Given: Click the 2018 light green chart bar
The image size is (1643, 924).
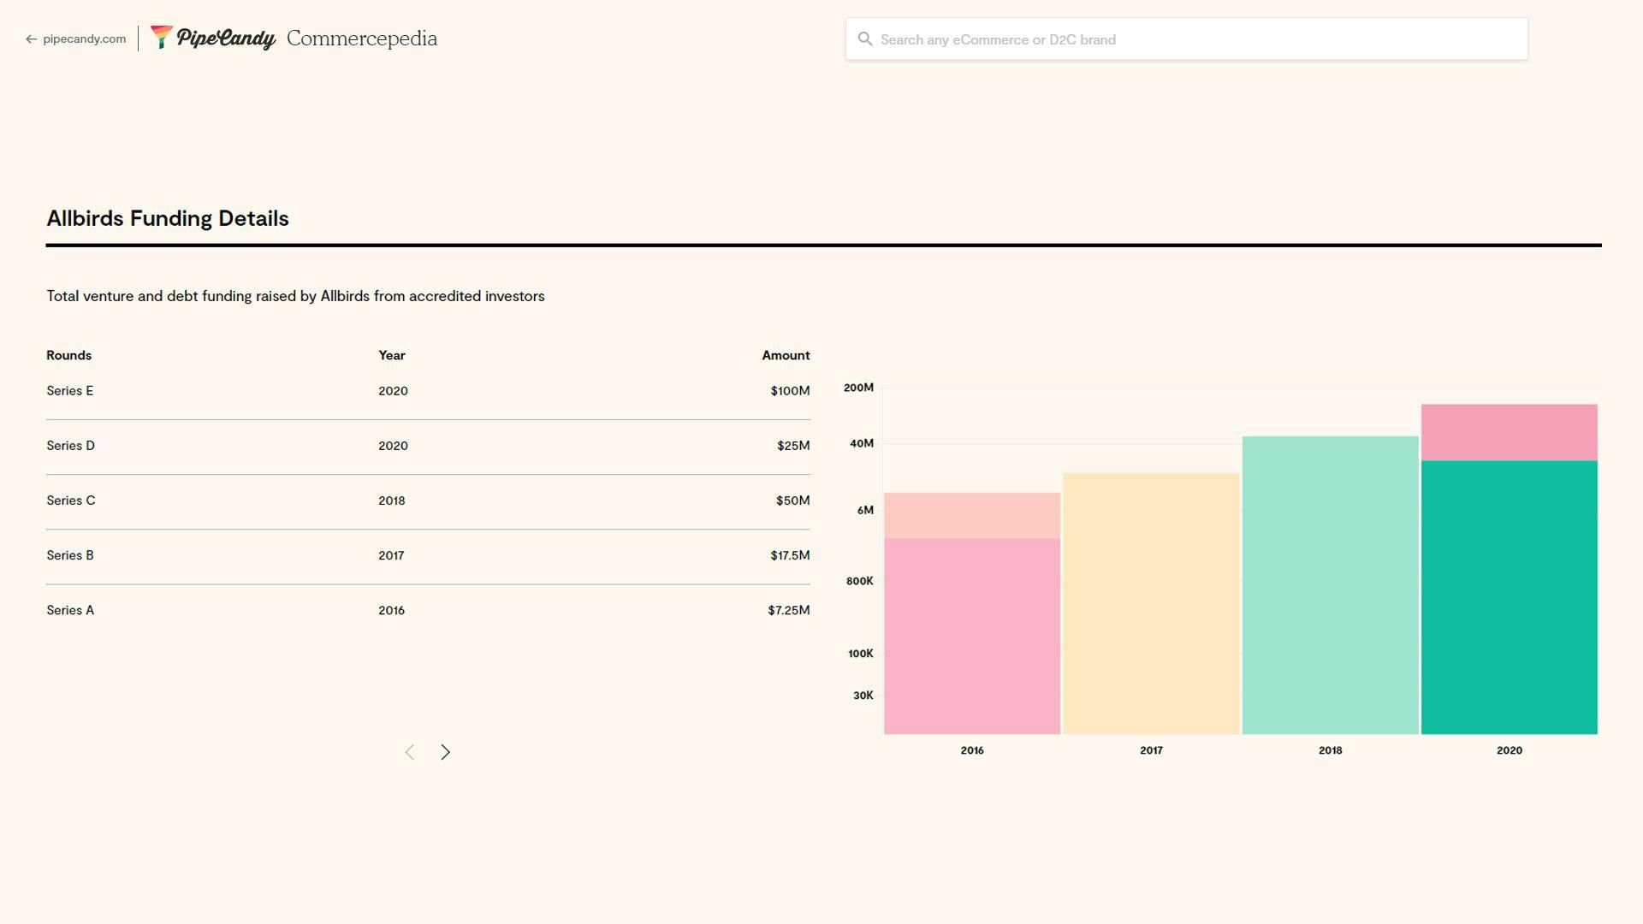Looking at the screenshot, I should pyautogui.click(x=1331, y=585).
